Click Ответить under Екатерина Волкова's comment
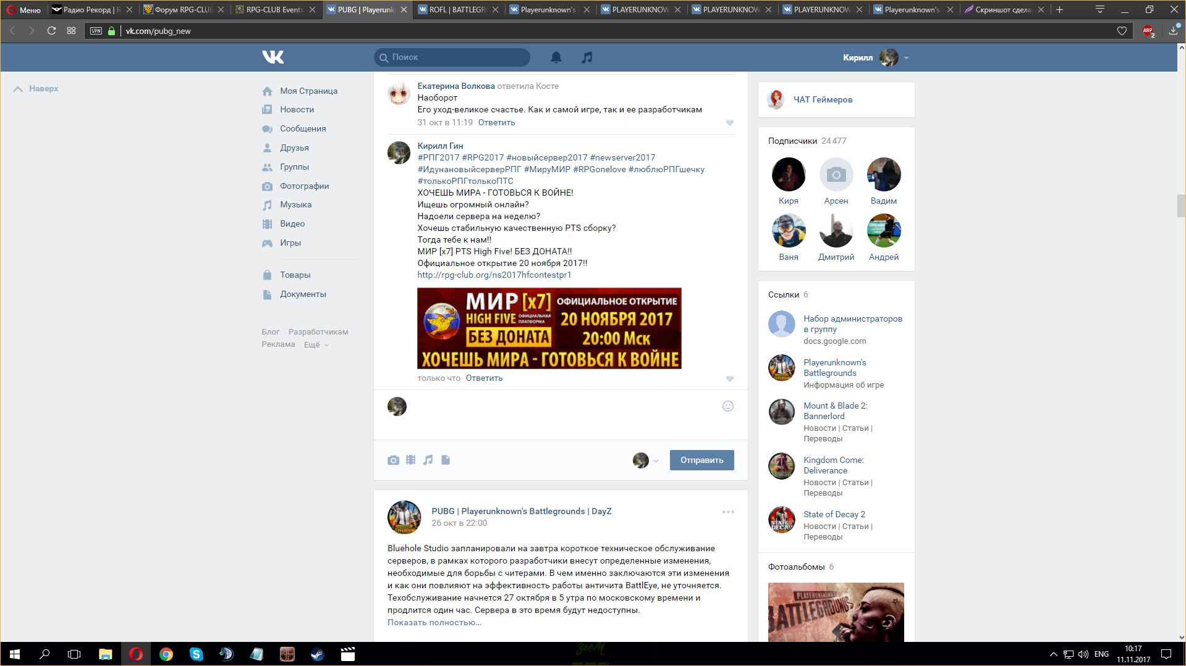 (x=496, y=122)
